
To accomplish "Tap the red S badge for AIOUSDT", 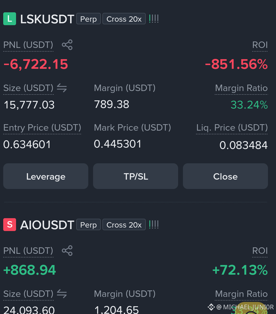I will (10, 225).
